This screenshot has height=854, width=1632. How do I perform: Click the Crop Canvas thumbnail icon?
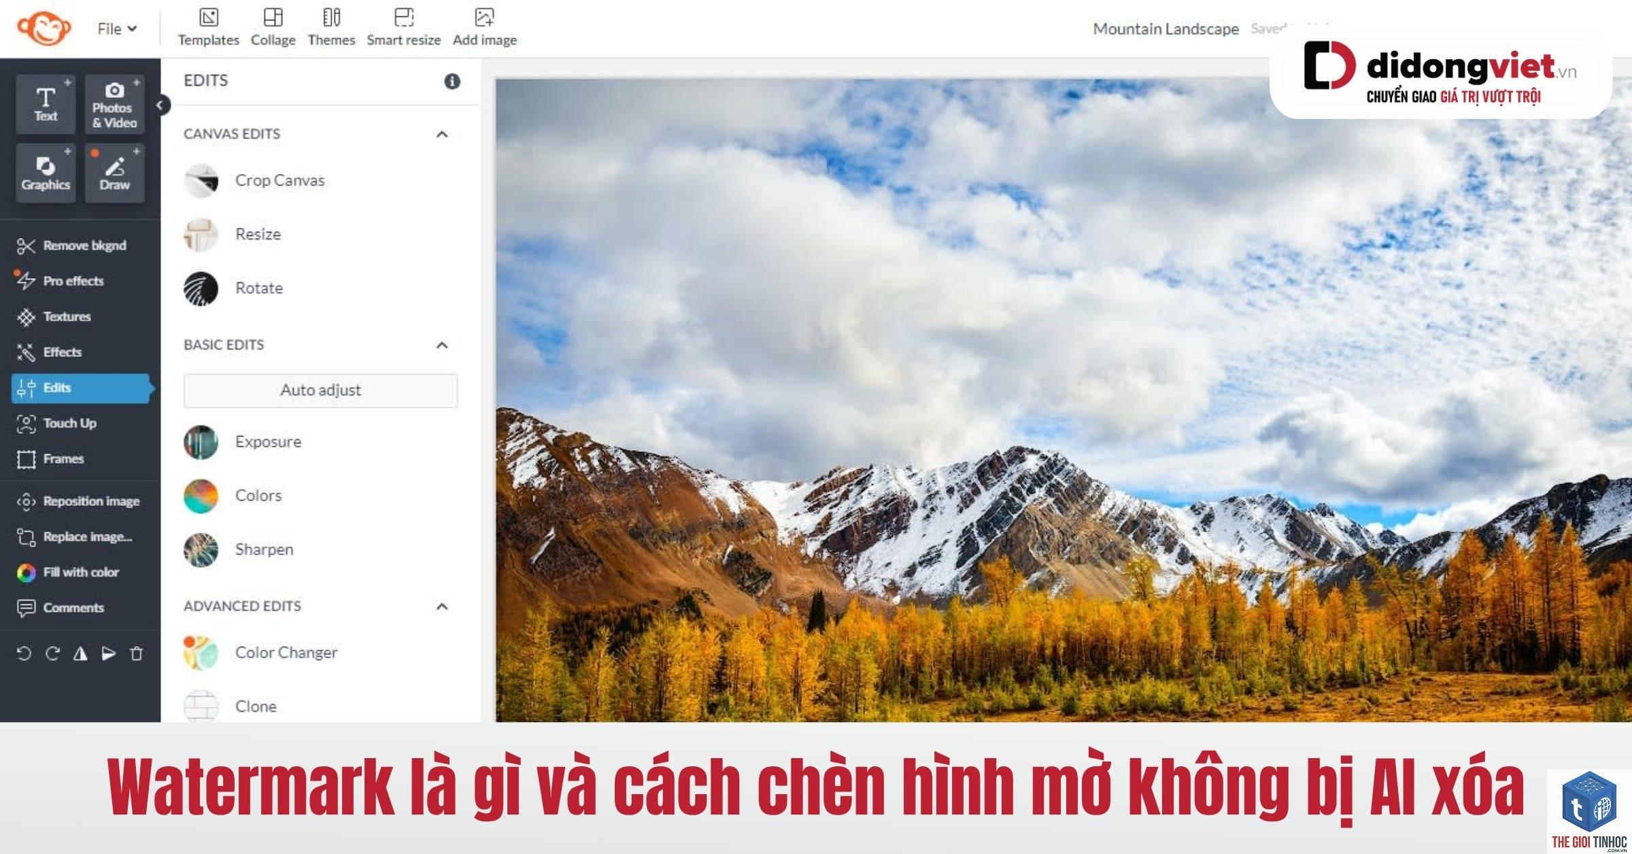point(201,181)
